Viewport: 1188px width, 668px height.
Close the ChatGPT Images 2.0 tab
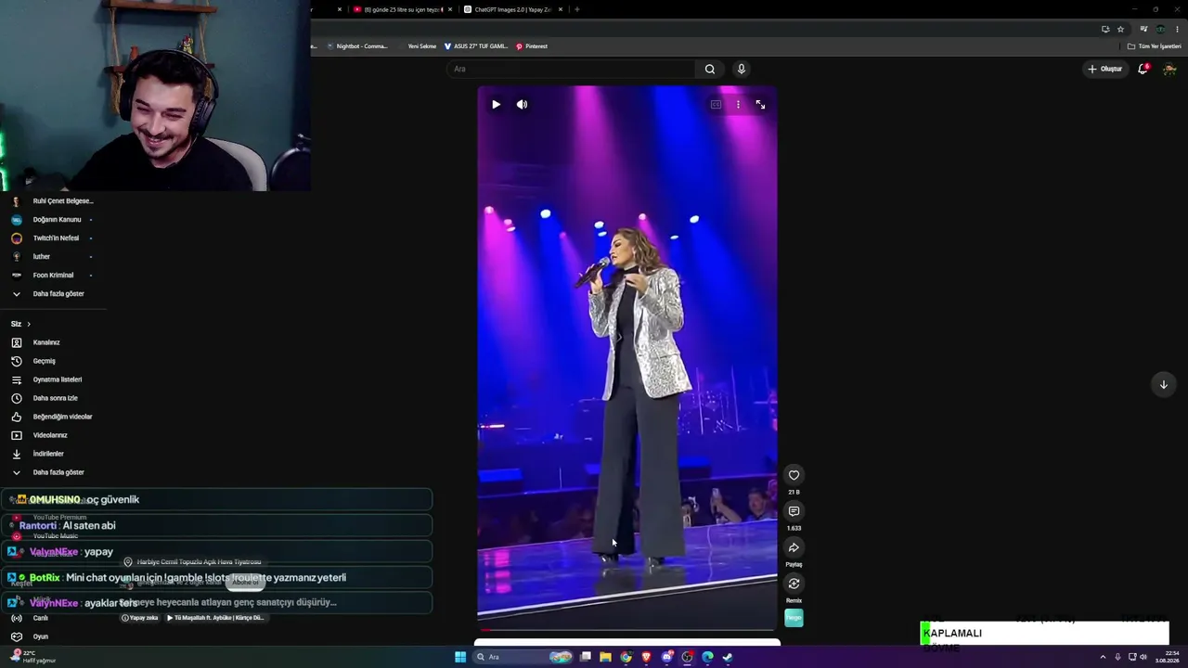point(560,9)
